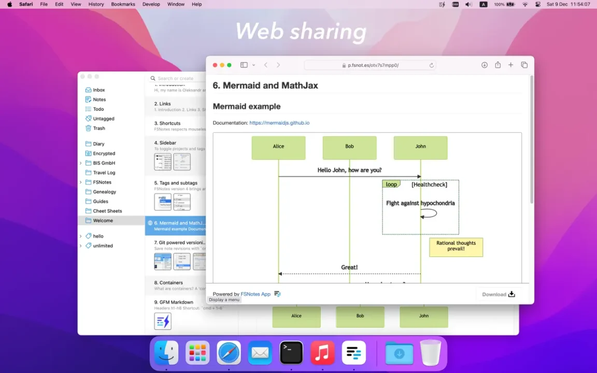This screenshot has width=597, height=373.
Task: Select Inbox in FSNotes sidebar
Action: pyautogui.click(x=98, y=90)
